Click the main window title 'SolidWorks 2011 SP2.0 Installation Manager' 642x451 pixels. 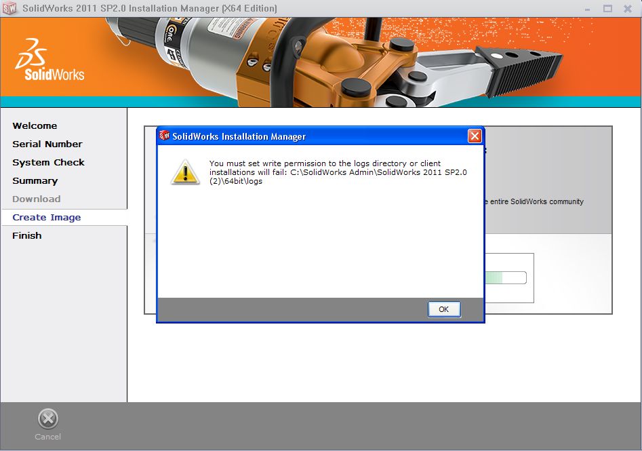tap(149, 8)
